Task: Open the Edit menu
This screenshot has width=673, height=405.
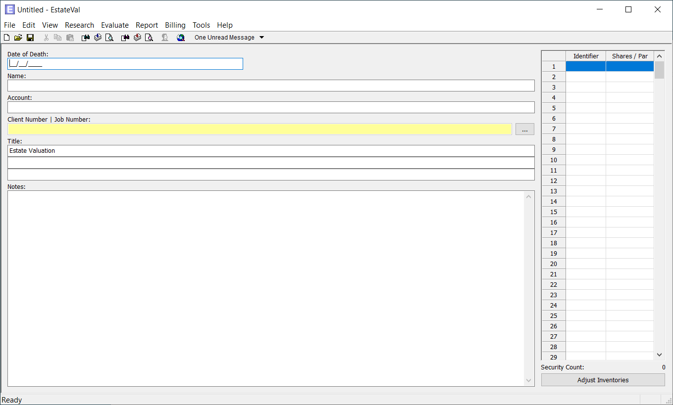Action: 29,25
